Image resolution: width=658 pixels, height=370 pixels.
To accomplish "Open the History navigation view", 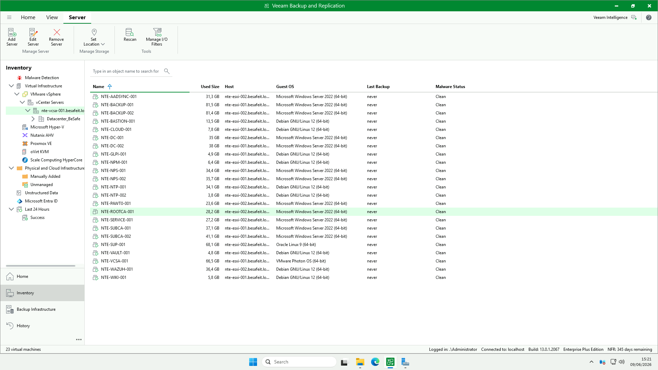I will [42, 326].
